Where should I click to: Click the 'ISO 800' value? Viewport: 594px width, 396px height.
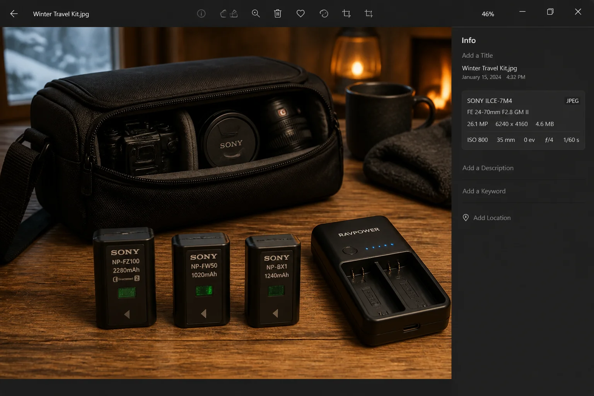pyautogui.click(x=477, y=140)
